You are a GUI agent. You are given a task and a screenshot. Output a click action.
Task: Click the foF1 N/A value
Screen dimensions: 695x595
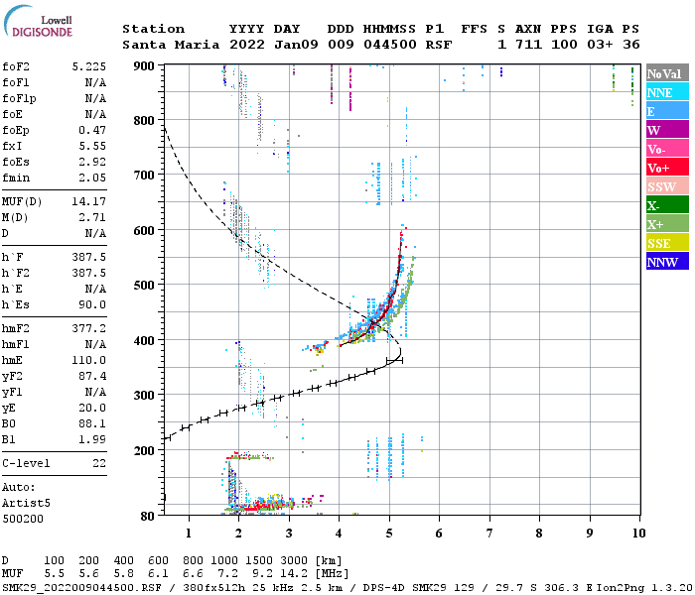pyautogui.click(x=95, y=82)
